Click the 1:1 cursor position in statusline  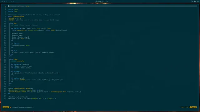[187, 107]
